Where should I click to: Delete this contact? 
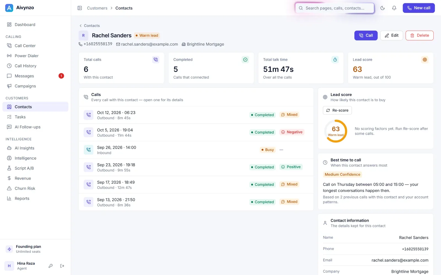(x=419, y=35)
